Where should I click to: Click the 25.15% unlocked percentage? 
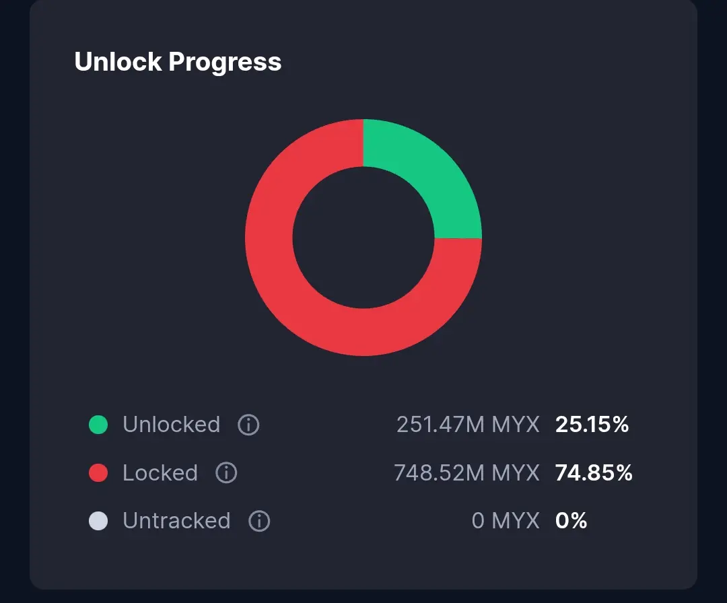592,425
